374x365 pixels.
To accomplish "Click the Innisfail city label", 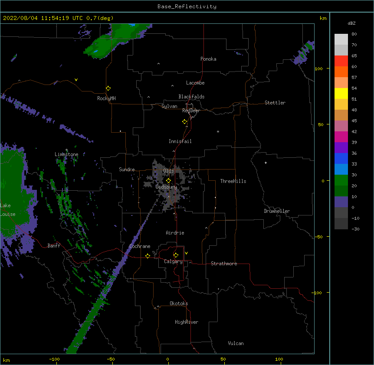I will [x=180, y=141].
